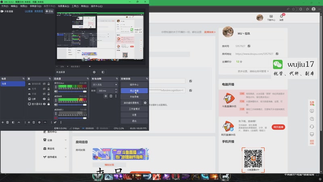The image size is (323, 182).
Task: Click 添加 button in multi-stream dock
Action: [49, 11]
